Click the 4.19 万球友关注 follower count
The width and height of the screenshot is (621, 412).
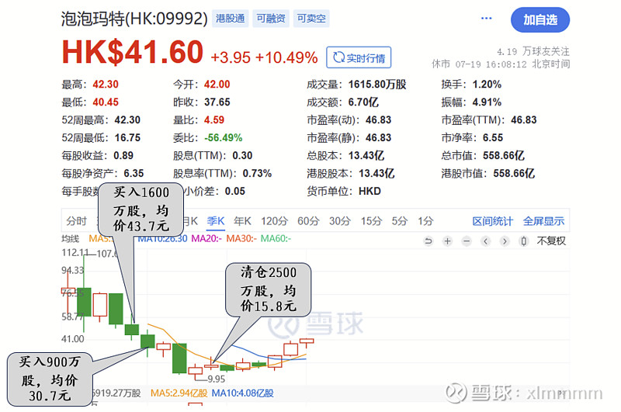tap(533, 51)
